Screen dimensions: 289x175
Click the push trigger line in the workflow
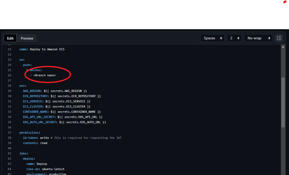click(x=27, y=65)
